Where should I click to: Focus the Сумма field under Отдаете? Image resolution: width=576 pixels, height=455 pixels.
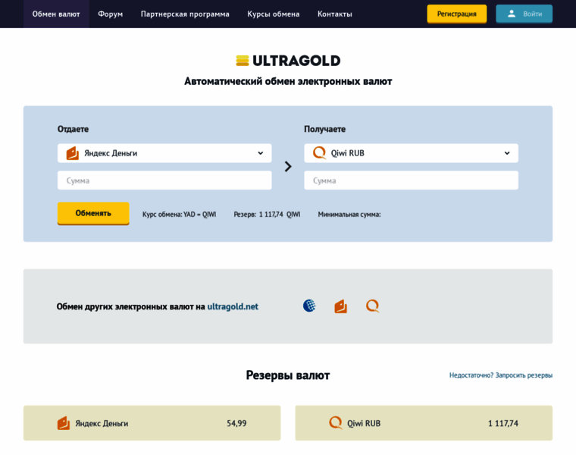tap(164, 180)
